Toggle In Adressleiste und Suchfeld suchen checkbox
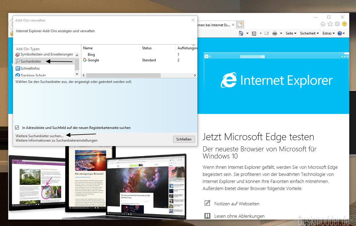 [17, 128]
